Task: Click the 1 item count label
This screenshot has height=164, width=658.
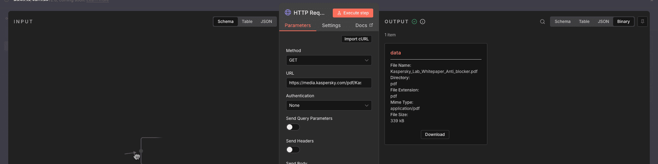Action: (x=390, y=35)
